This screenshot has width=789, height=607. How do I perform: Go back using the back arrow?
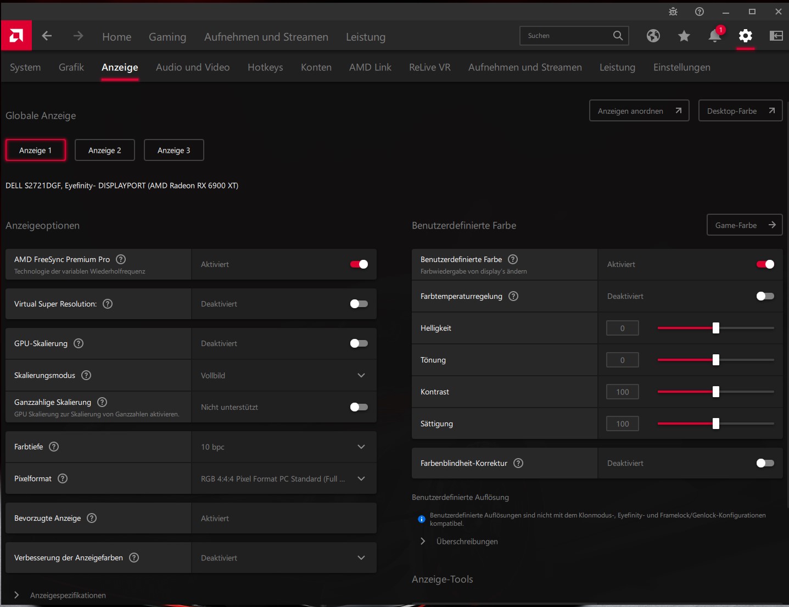47,36
